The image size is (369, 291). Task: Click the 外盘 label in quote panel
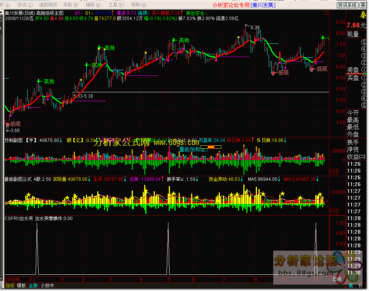(x=353, y=134)
